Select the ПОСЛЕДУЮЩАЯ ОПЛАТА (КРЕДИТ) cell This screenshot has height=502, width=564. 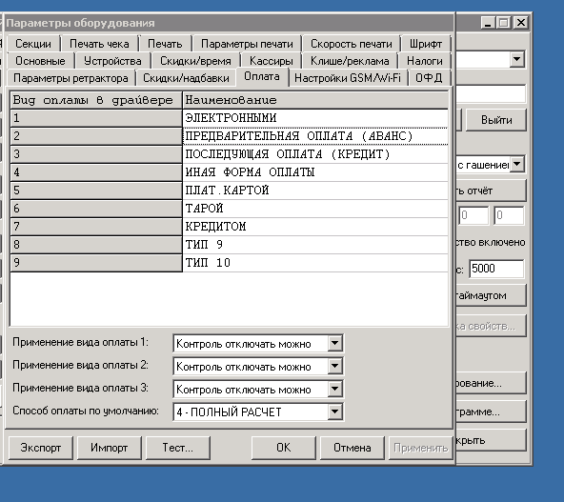point(315,154)
